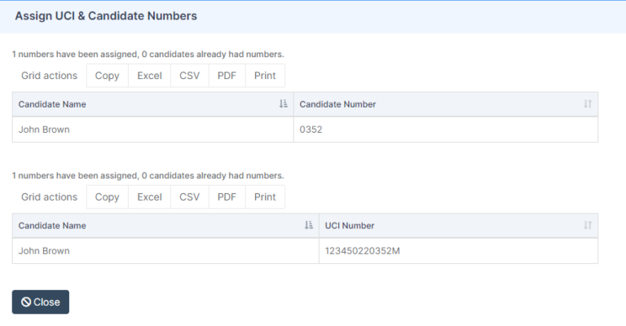
Task: Print the candidate number grid
Action: tap(265, 76)
